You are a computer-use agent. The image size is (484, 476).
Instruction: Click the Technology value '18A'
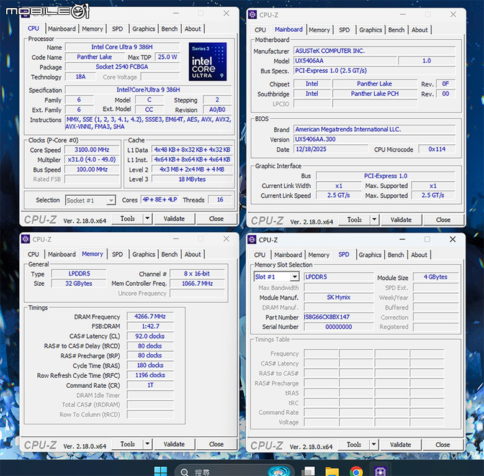[x=80, y=76]
